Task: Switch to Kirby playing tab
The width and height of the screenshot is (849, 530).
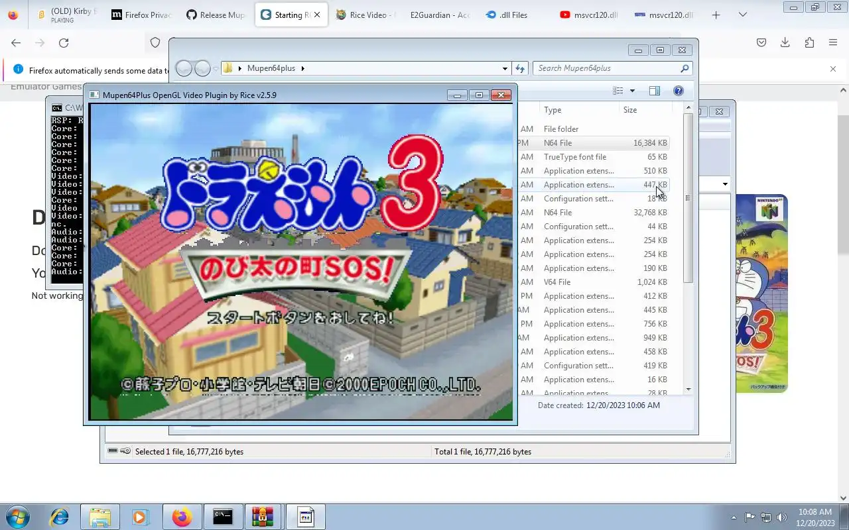Action: pos(66,15)
